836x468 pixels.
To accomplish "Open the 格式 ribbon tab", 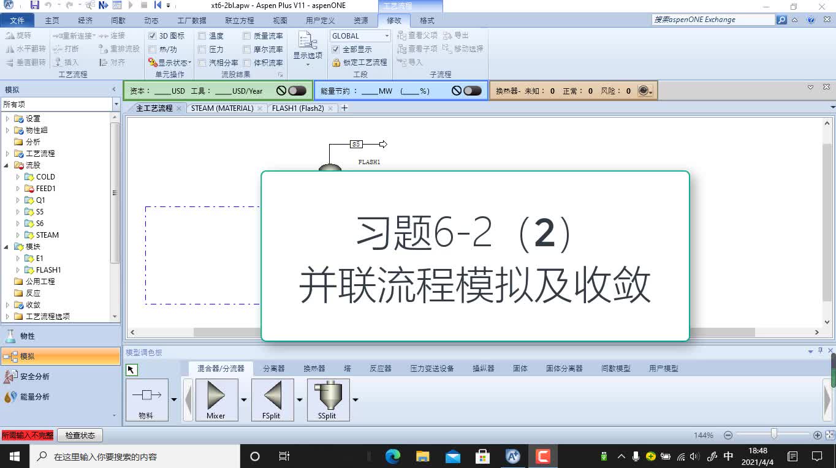I will coord(425,20).
